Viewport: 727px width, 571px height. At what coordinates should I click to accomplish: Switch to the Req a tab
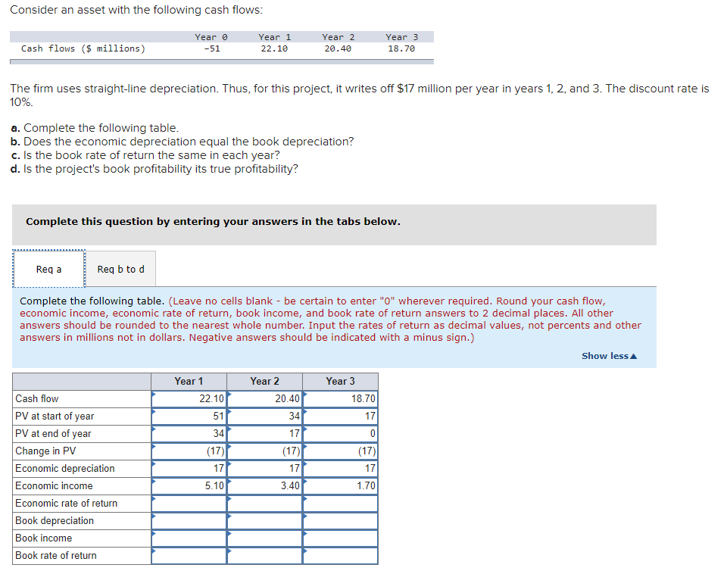click(48, 269)
